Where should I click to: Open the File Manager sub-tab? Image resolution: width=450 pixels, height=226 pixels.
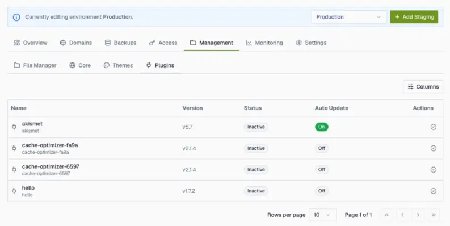coord(35,65)
